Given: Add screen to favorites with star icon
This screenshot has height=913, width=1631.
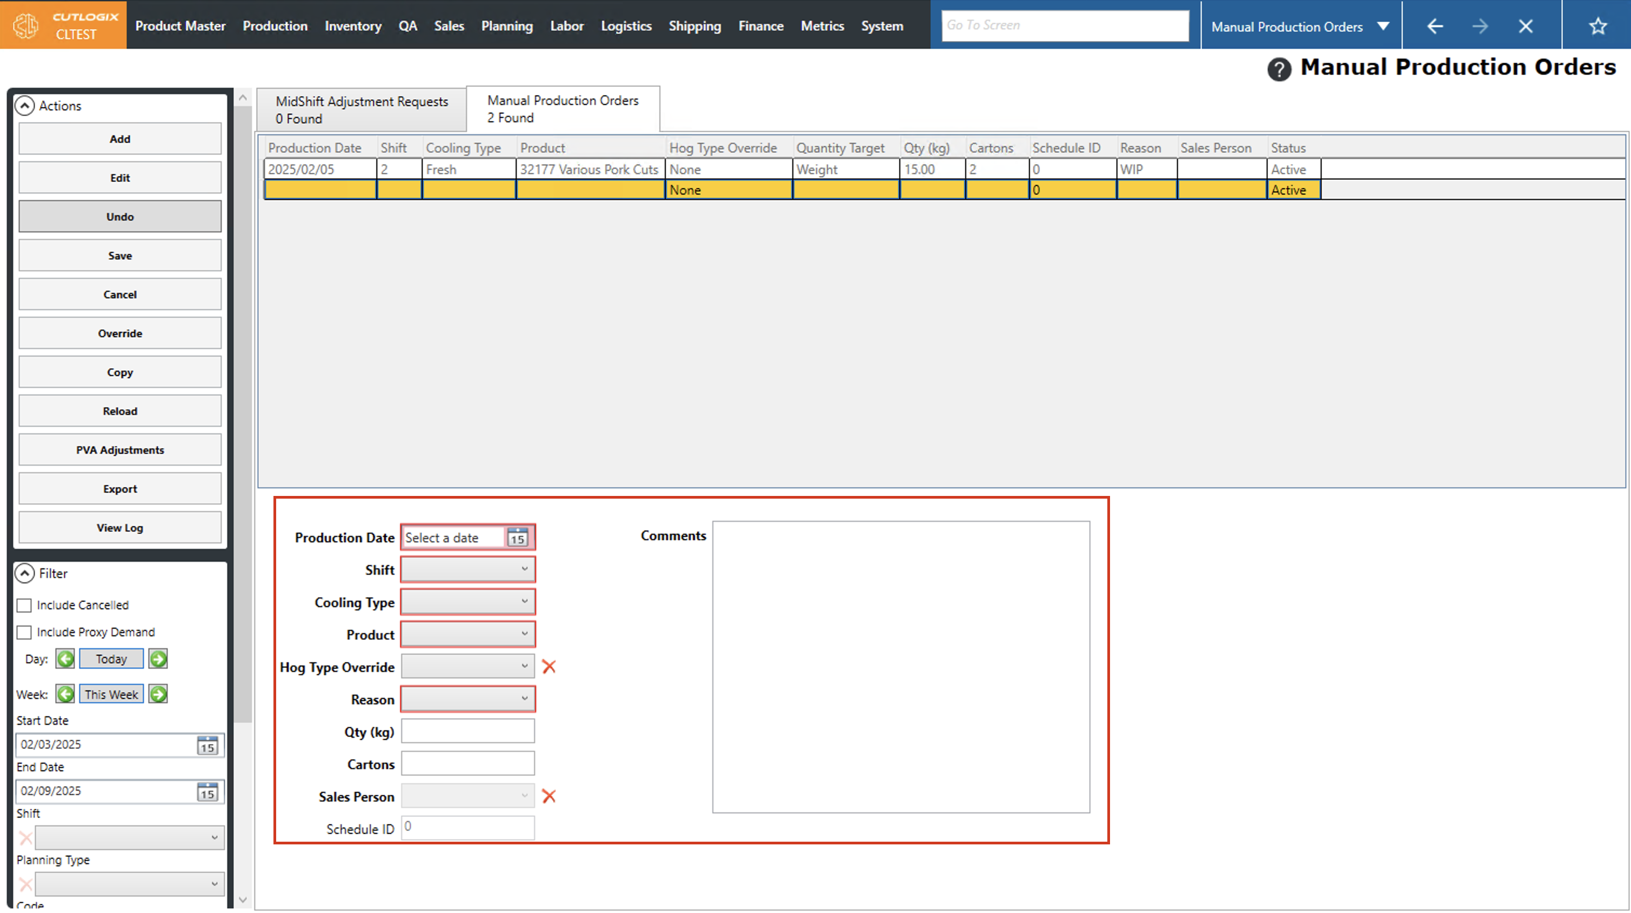Looking at the screenshot, I should [1597, 26].
